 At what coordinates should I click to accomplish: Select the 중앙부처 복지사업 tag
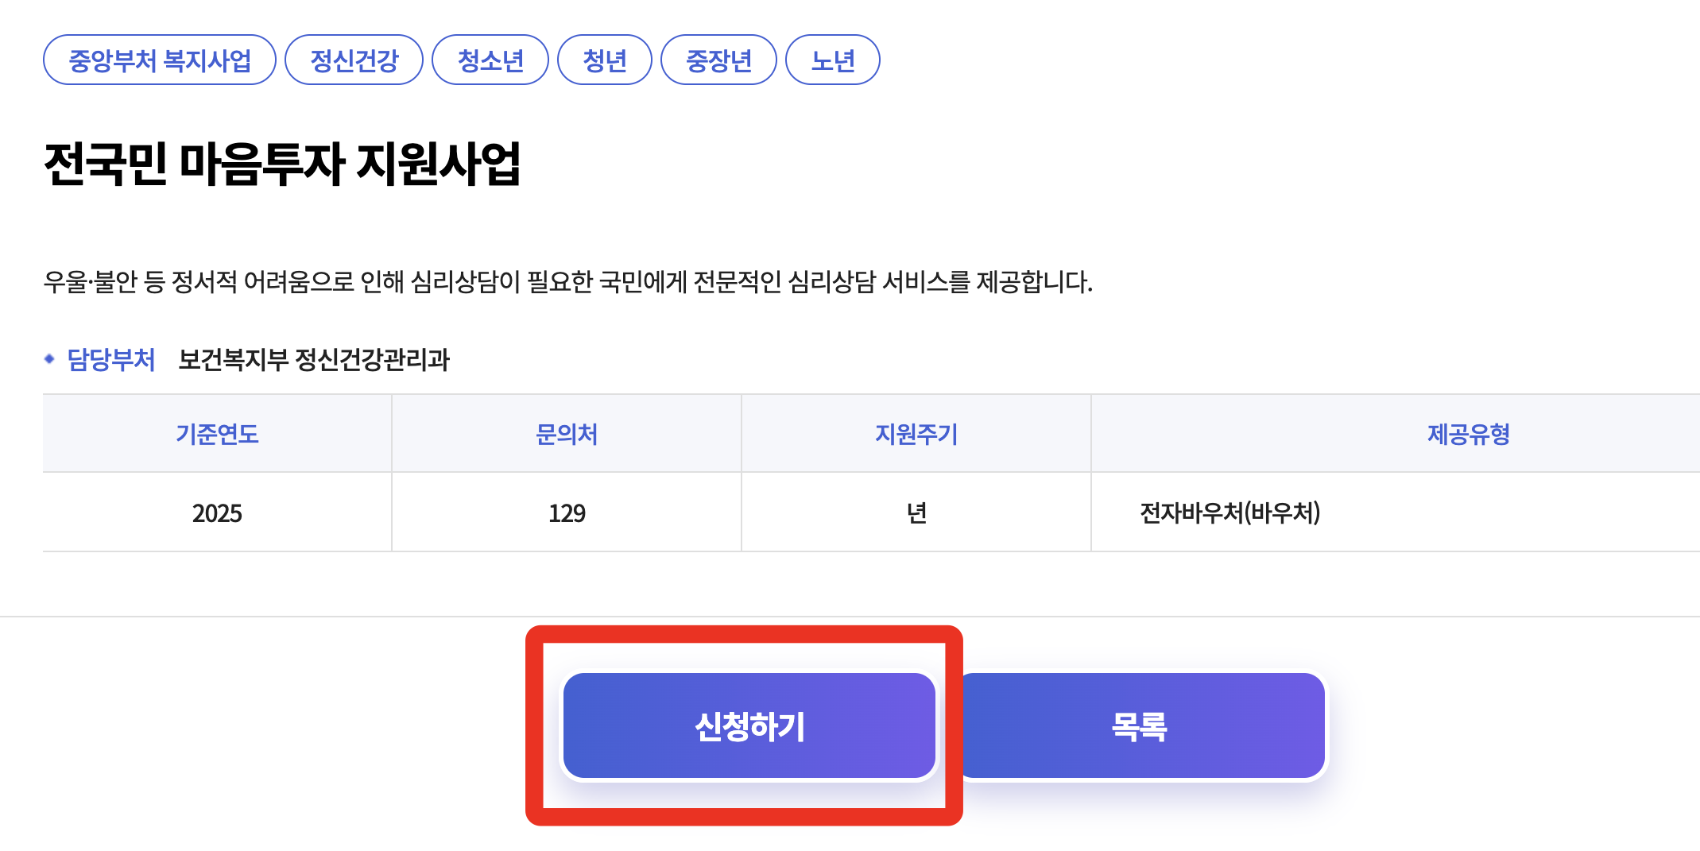(x=158, y=59)
